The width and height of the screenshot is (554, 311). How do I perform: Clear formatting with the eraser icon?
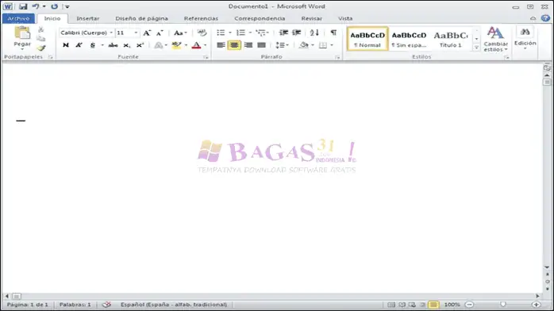(202, 33)
